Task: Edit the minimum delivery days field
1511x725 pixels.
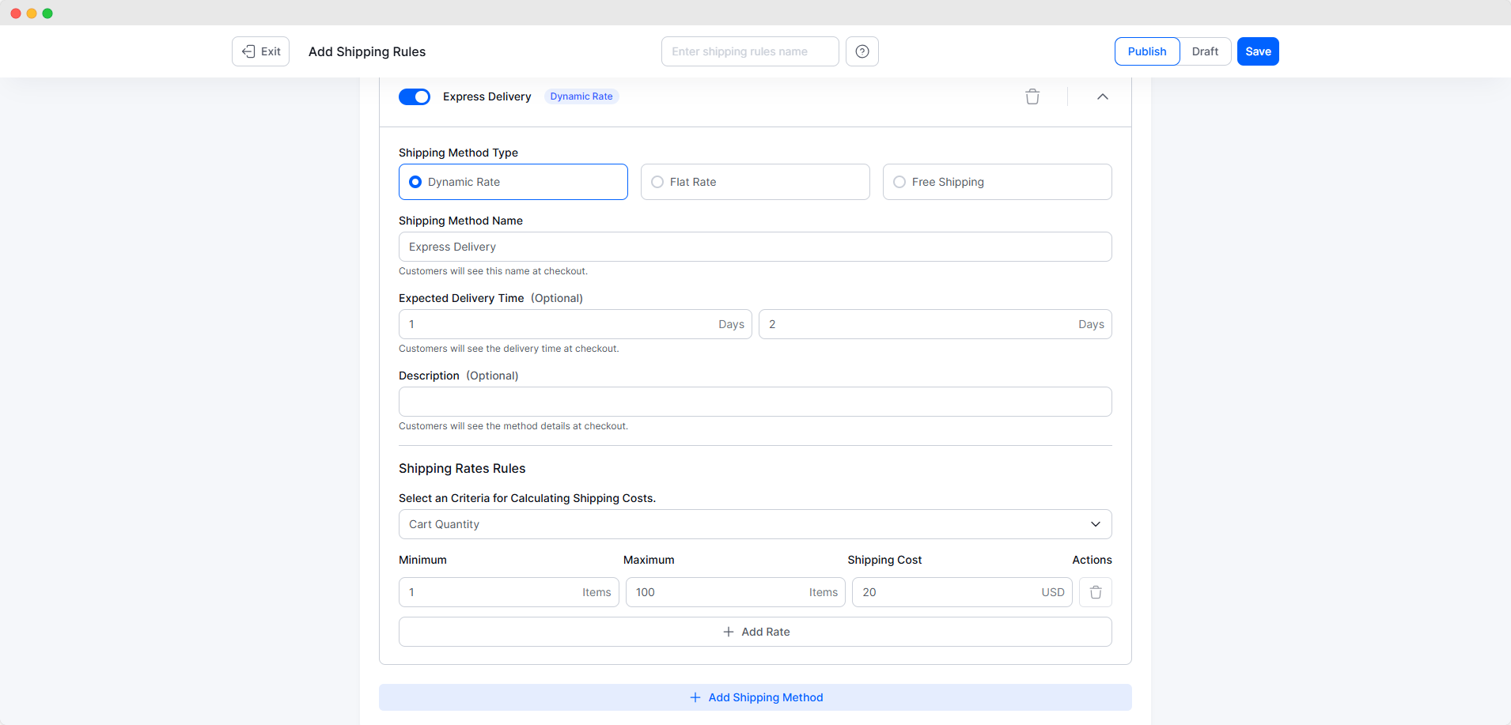Action: tap(575, 324)
